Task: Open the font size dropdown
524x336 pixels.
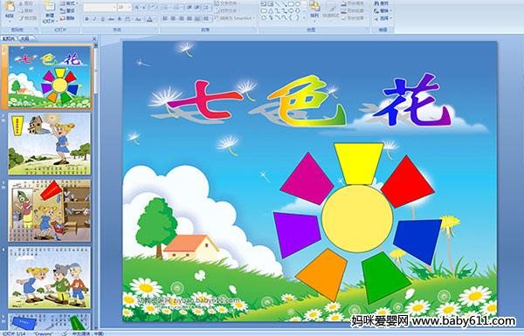Action: tap(129, 7)
